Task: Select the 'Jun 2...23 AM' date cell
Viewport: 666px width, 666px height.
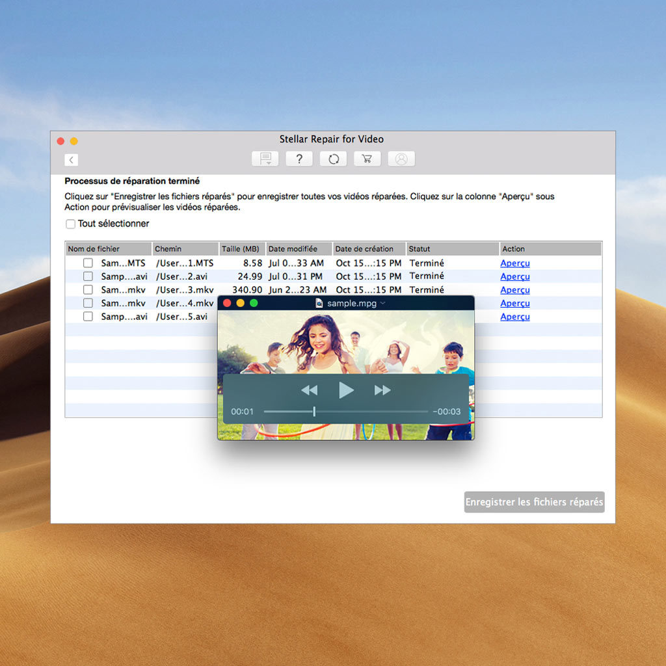Action: pos(297,289)
